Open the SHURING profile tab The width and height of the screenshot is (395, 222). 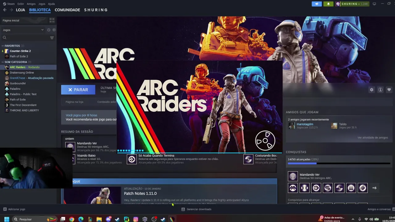click(x=96, y=10)
